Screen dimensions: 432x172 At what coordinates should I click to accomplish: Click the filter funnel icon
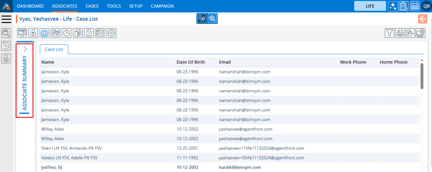(389, 33)
